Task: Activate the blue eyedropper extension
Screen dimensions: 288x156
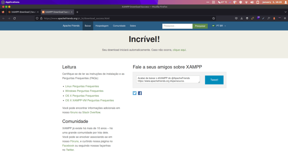Action: [263, 18]
